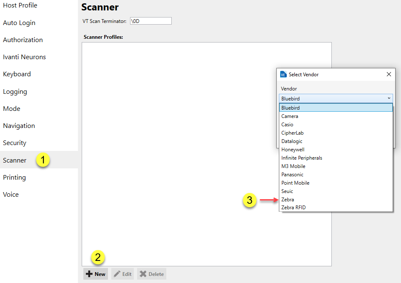
Task: Select the Security section
Action: point(14,143)
